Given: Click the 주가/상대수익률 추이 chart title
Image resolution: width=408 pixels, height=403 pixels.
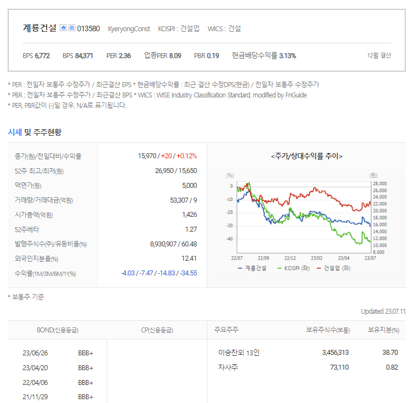Looking at the screenshot, I should pyautogui.click(x=306, y=156).
